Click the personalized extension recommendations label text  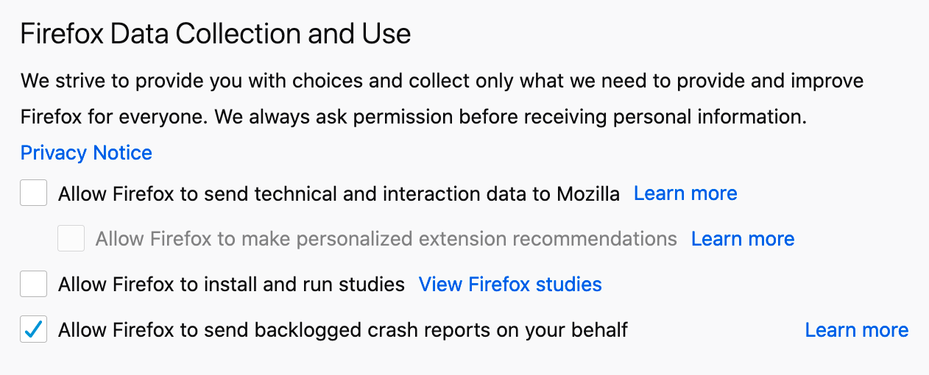[x=386, y=239]
